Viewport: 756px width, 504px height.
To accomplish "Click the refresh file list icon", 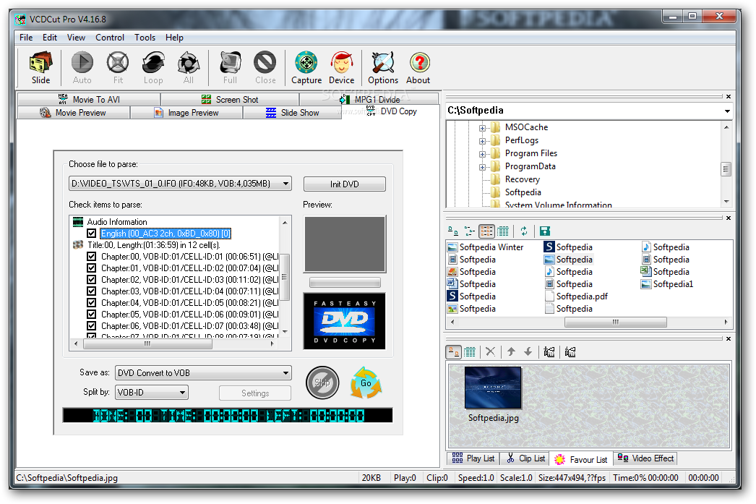I will pyautogui.click(x=523, y=231).
